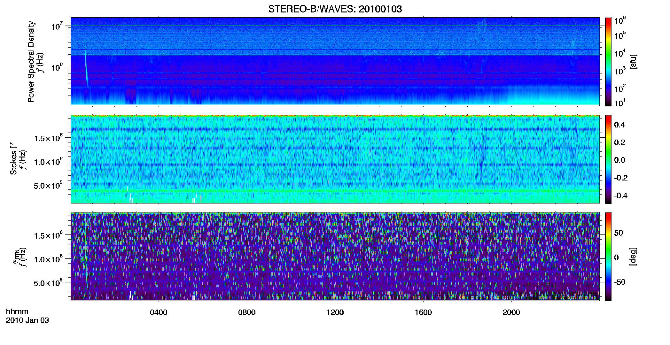Click the 50 value on the degrees color bar
This screenshot has height=345, width=670.
click(x=619, y=233)
